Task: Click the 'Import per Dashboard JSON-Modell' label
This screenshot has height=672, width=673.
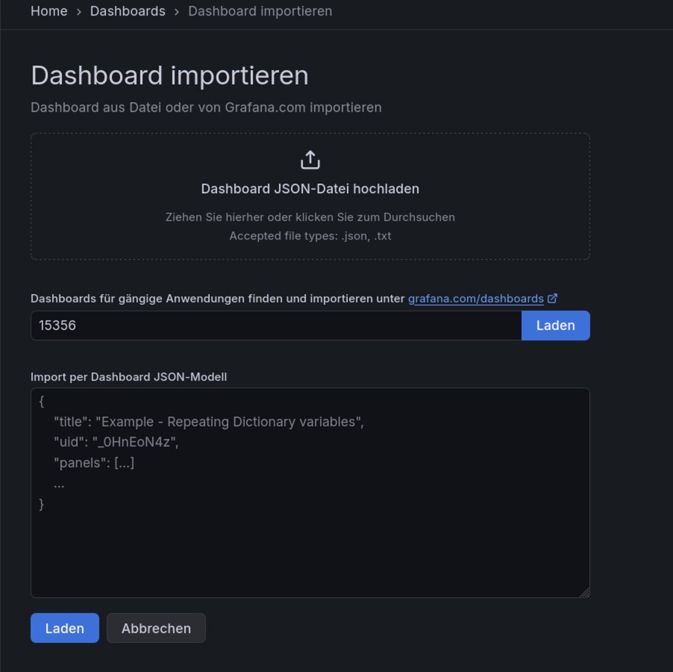Action: [x=128, y=377]
